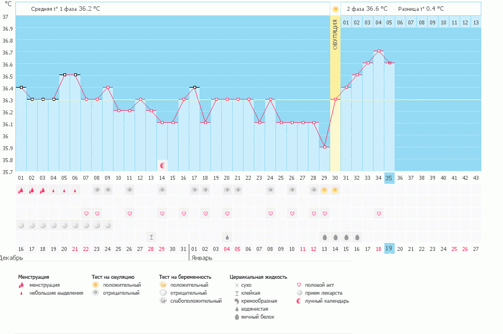
Task: Select the highlighted cycle day 35 cell
Action: (x=389, y=178)
